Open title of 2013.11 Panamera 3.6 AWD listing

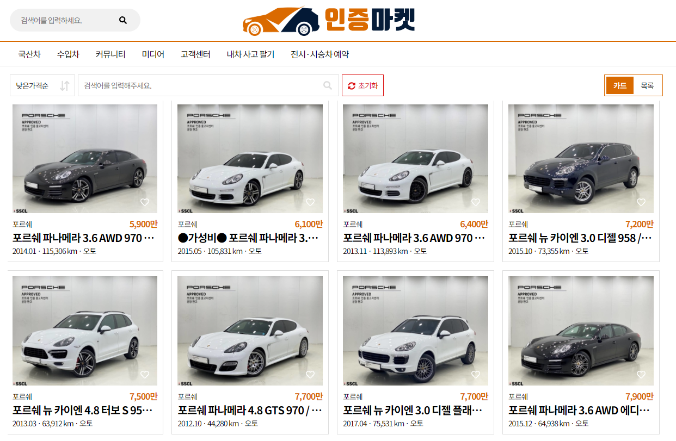[x=414, y=238]
